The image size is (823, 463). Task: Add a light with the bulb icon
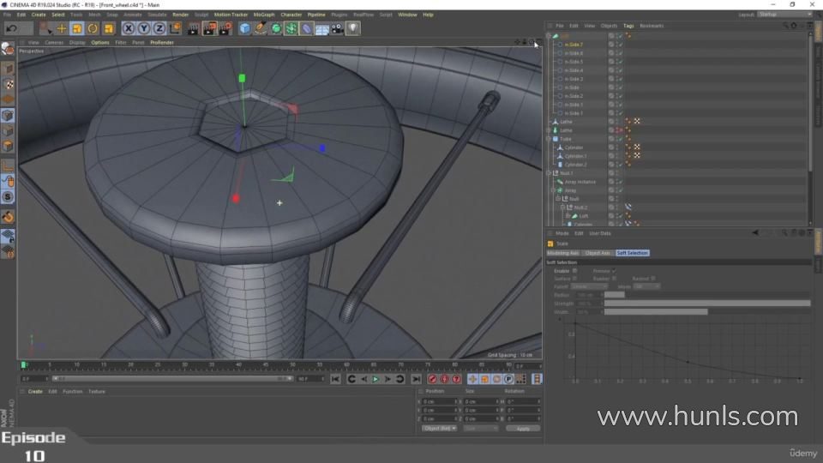coord(353,28)
